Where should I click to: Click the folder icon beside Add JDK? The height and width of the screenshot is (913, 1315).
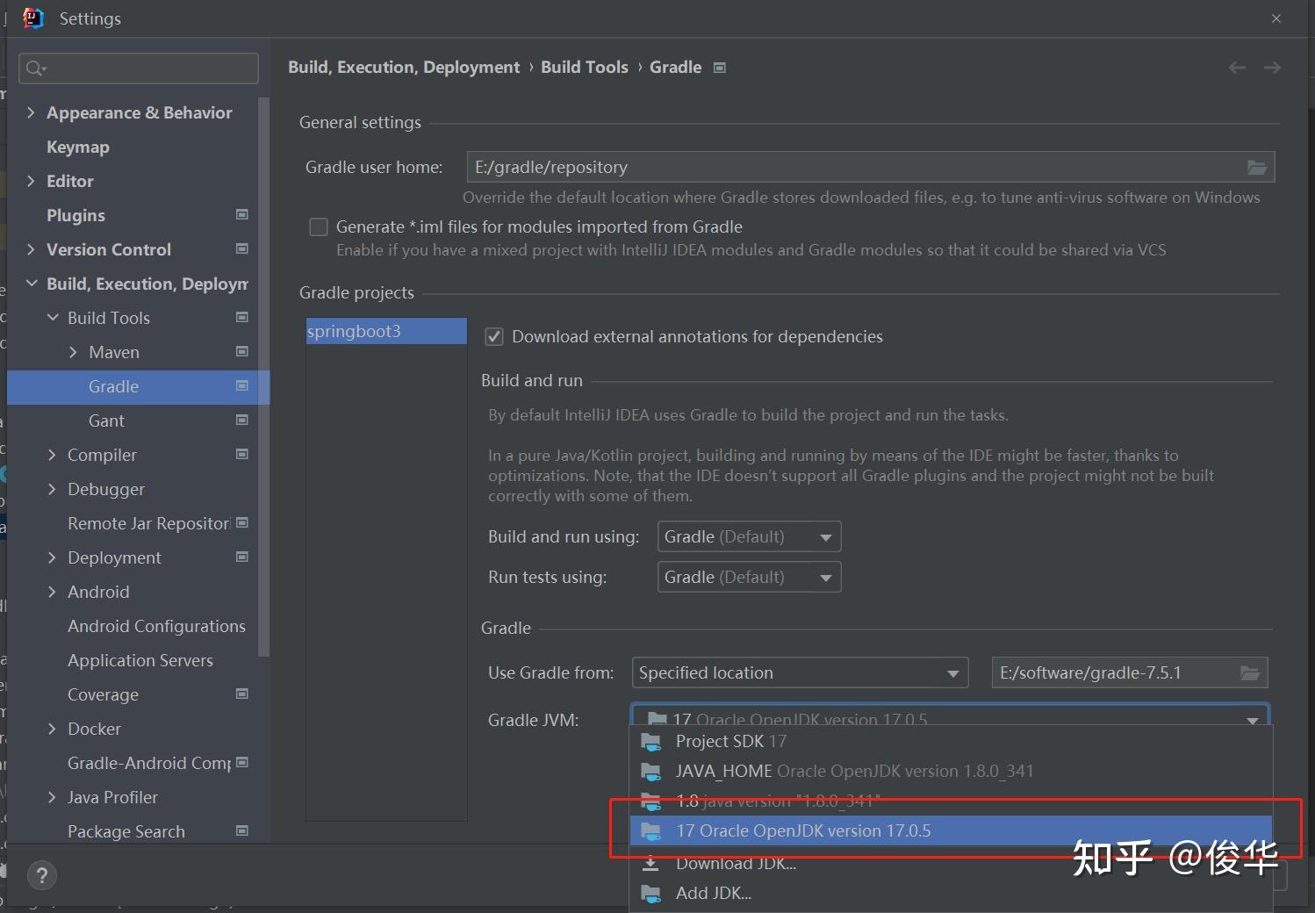[650, 894]
